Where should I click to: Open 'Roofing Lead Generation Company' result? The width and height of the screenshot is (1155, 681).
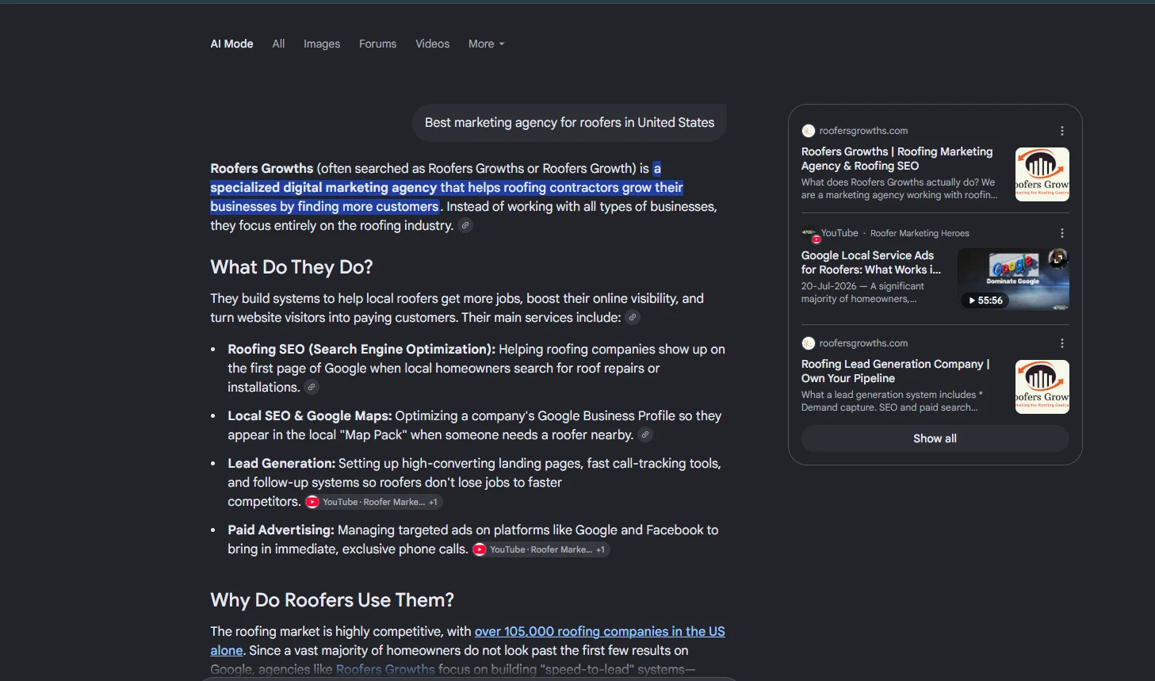click(895, 371)
